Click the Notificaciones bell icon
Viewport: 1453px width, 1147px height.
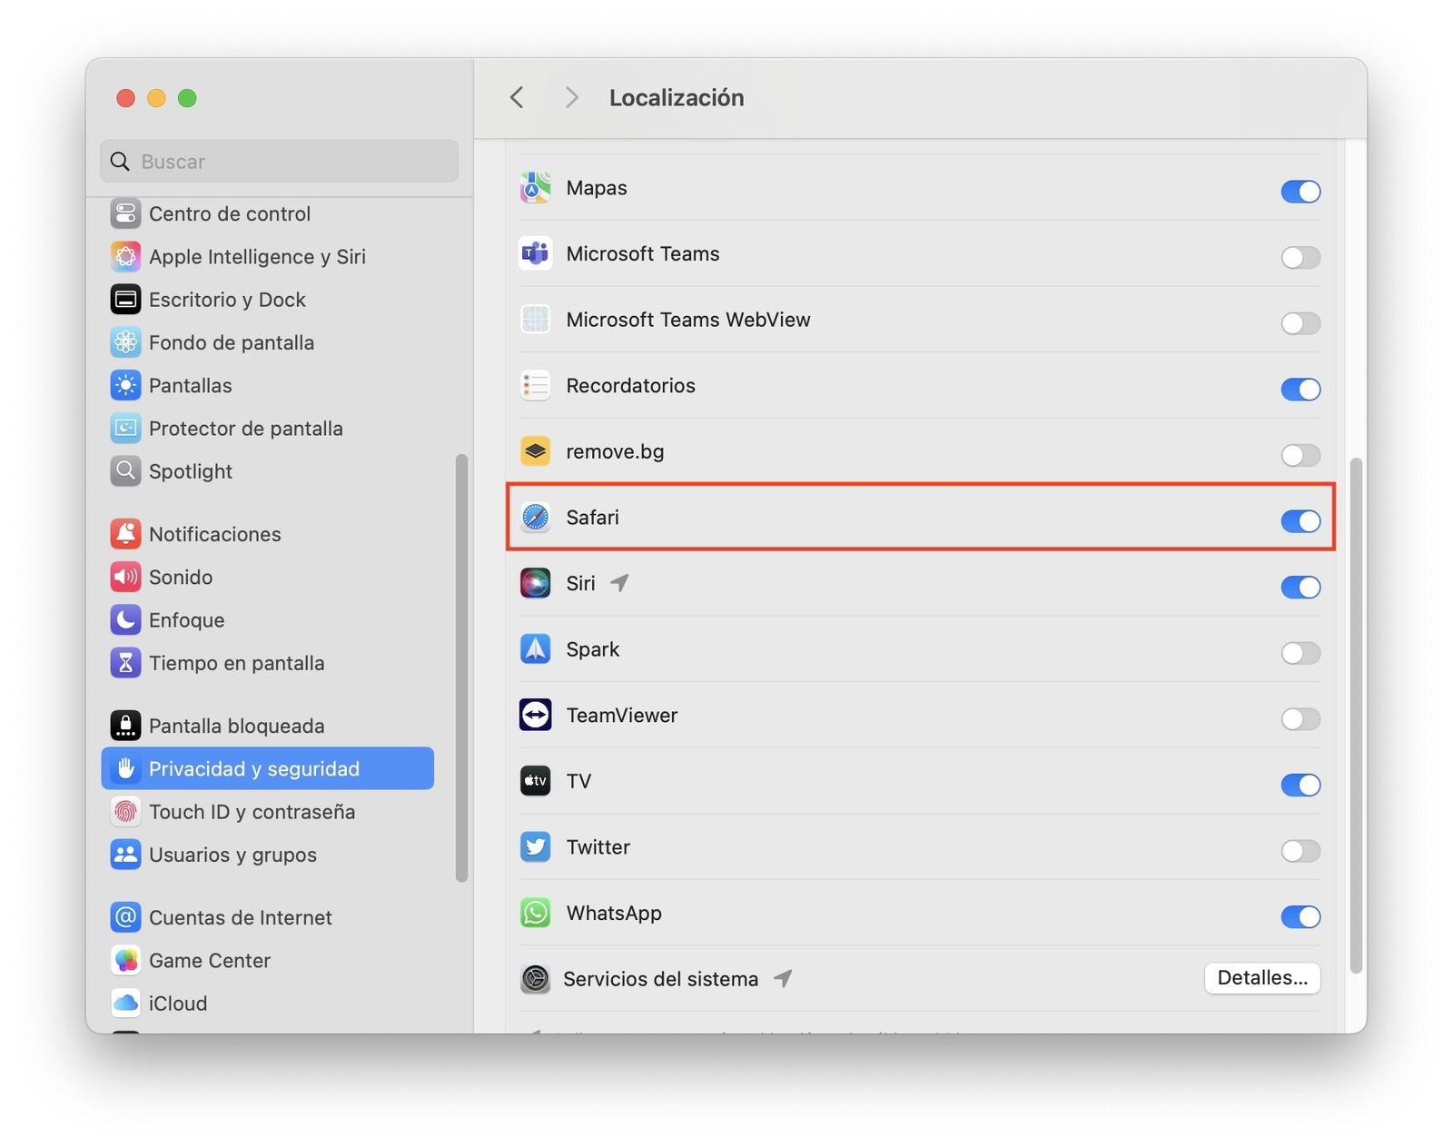click(125, 534)
